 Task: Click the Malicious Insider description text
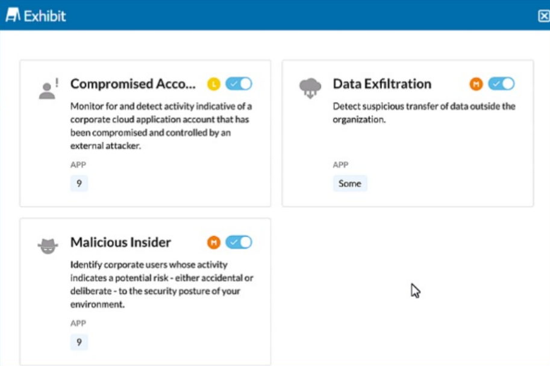point(161,284)
